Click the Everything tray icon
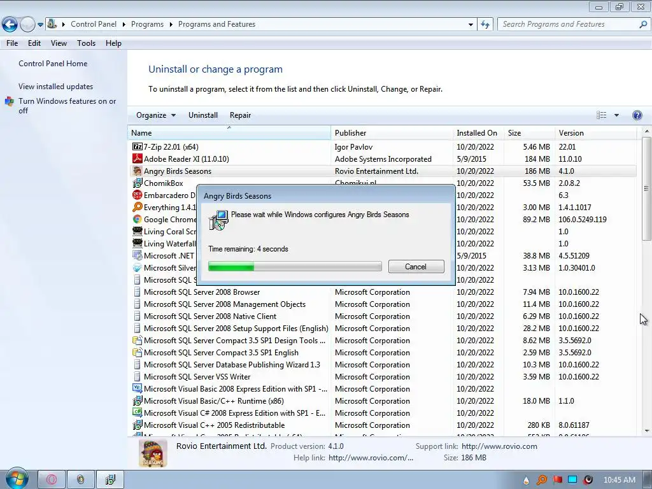The image size is (652, 489). click(x=542, y=480)
